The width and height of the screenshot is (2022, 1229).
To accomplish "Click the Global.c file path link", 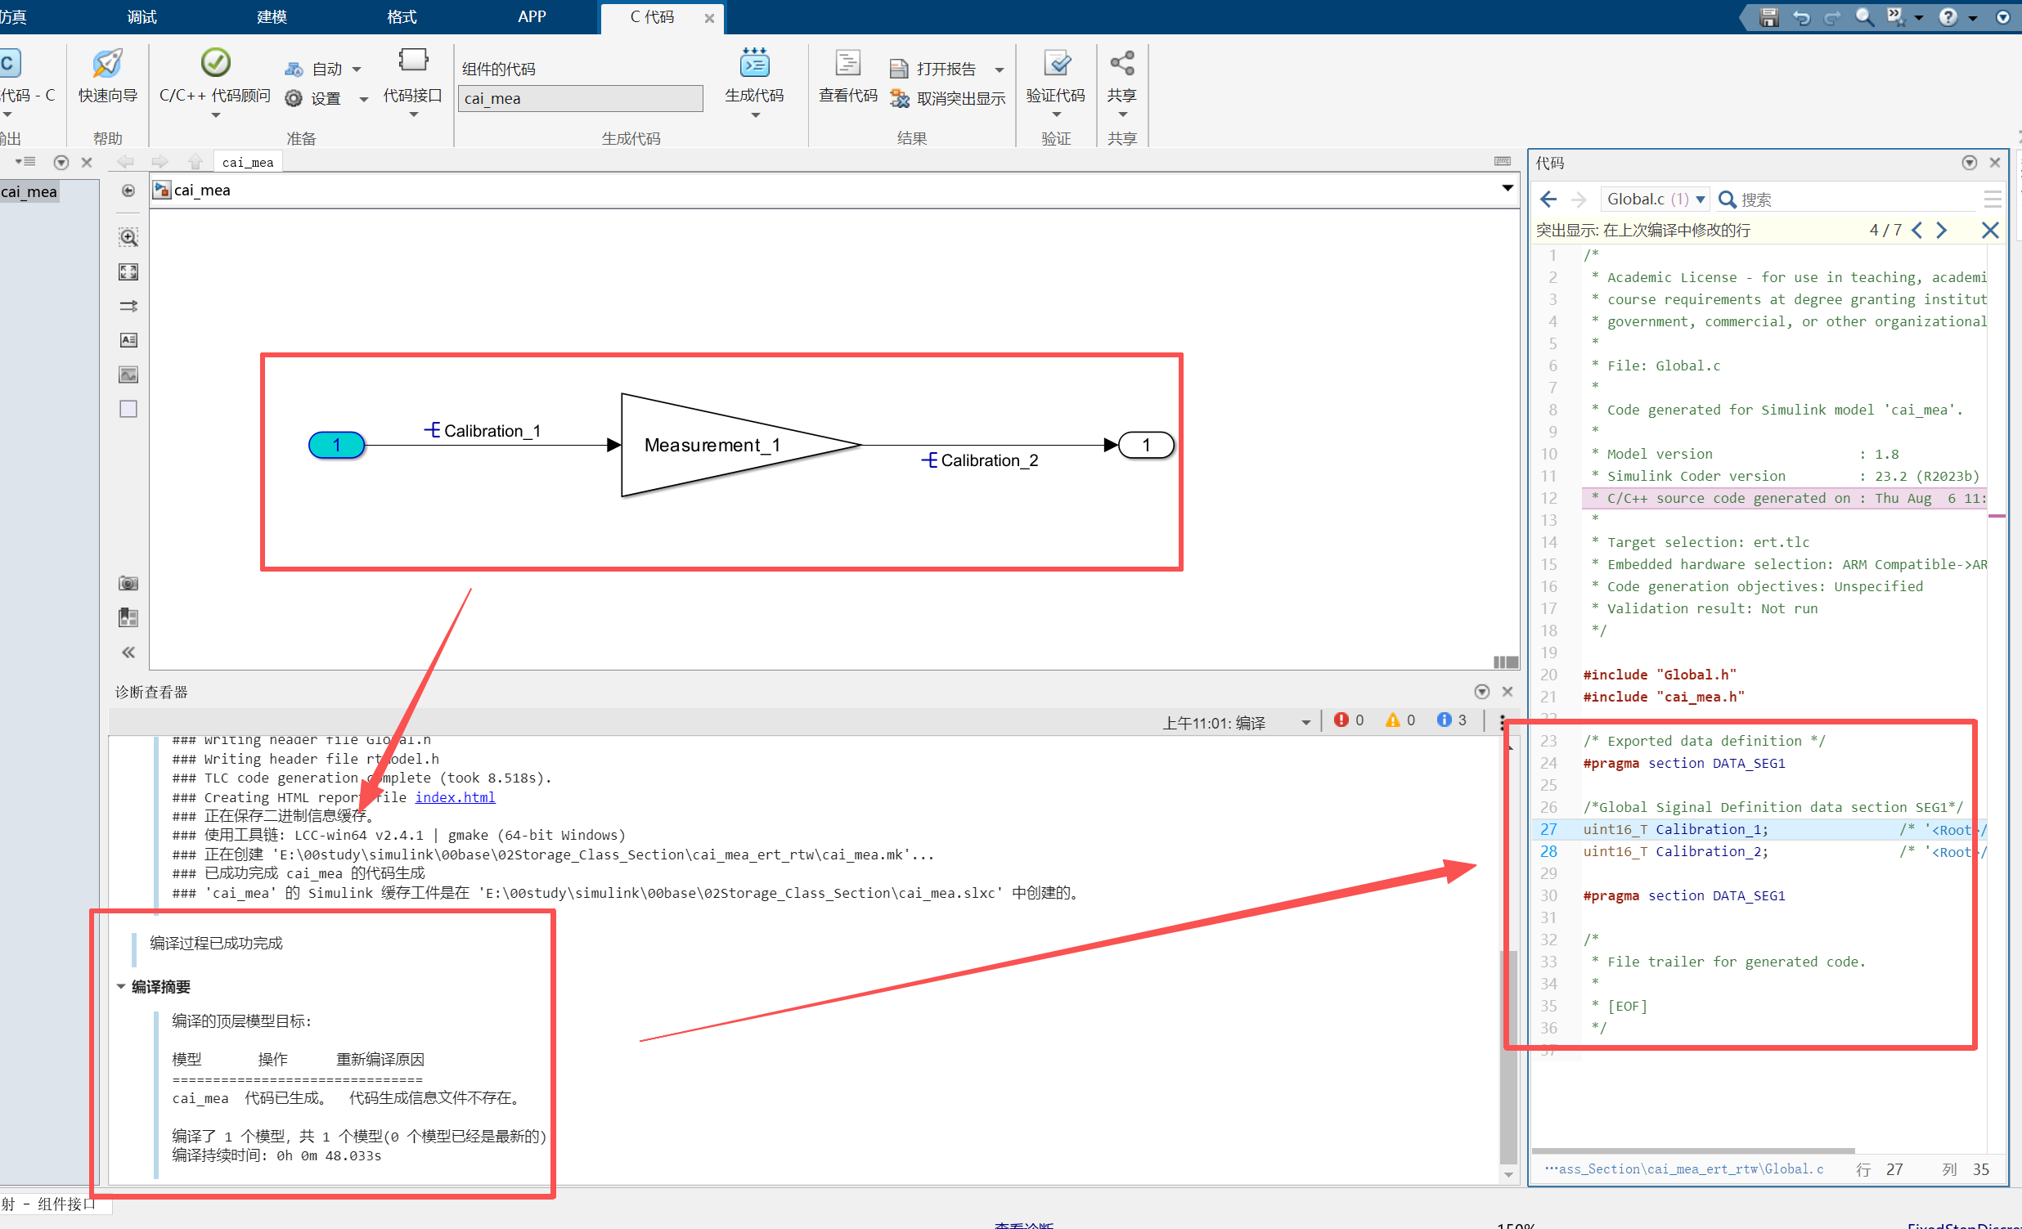I will tap(1684, 1169).
